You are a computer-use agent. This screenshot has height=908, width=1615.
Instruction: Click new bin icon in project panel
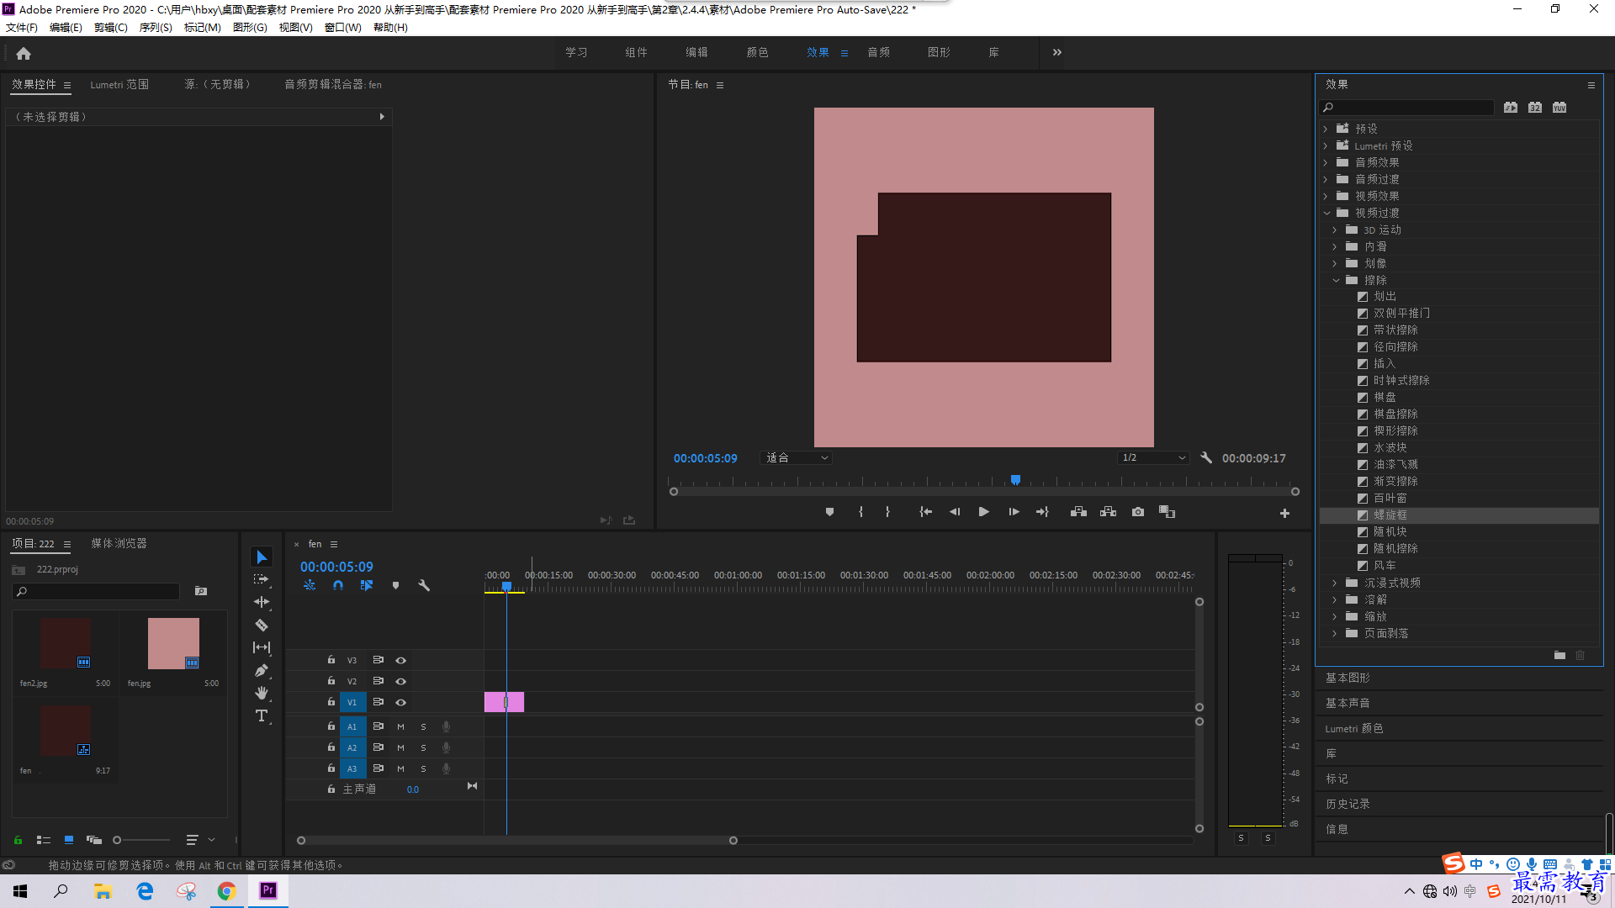click(201, 591)
